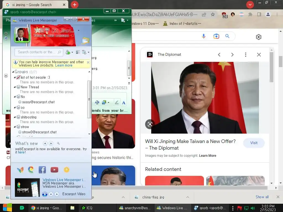Open the YouTube icon in Messenger
Viewport: 283px width, 212px height.
click(x=54, y=170)
